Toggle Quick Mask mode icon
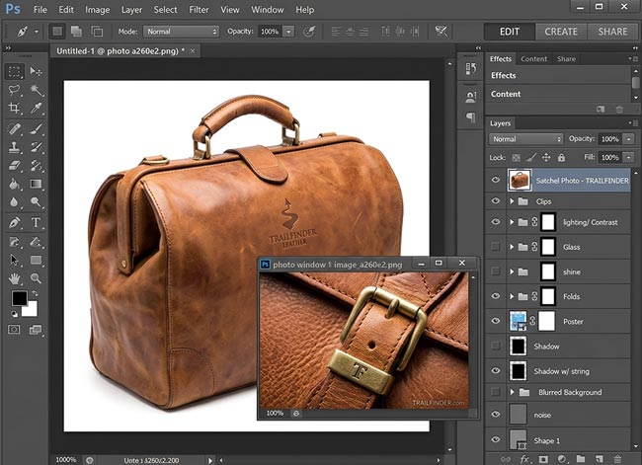Screen dimensions: 642x465 pos(14,330)
